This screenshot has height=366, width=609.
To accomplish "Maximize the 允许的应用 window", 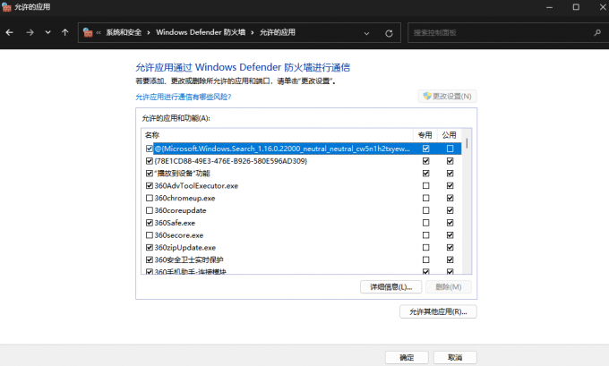I will (x=576, y=7).
